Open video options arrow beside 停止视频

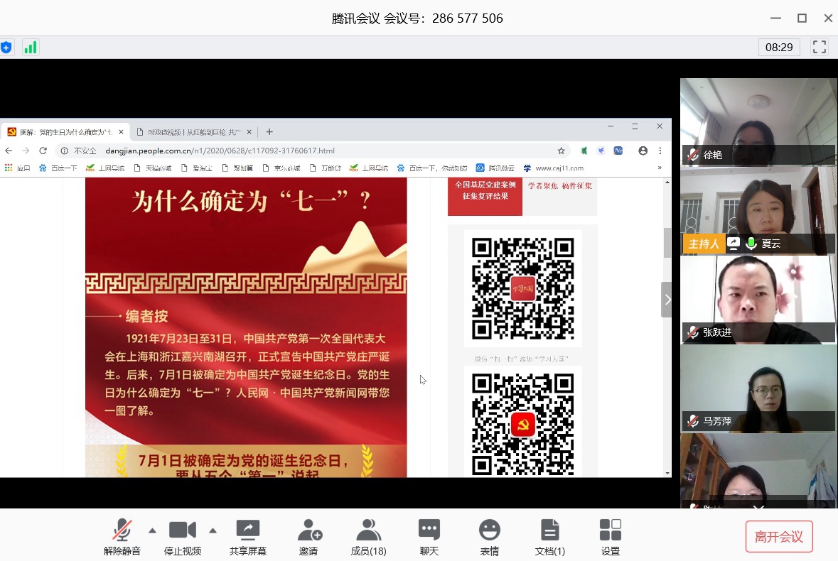(213, 530)
